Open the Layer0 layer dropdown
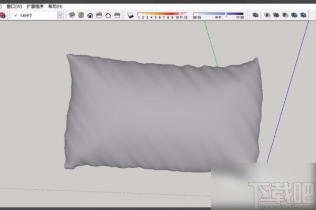The width and height of the screenshot is (316, 210). (60, 15)
